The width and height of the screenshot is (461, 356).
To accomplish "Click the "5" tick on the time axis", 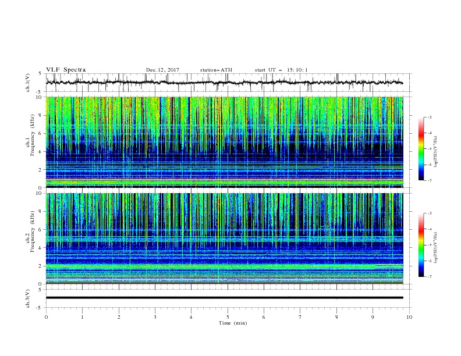I will point(228,317).
